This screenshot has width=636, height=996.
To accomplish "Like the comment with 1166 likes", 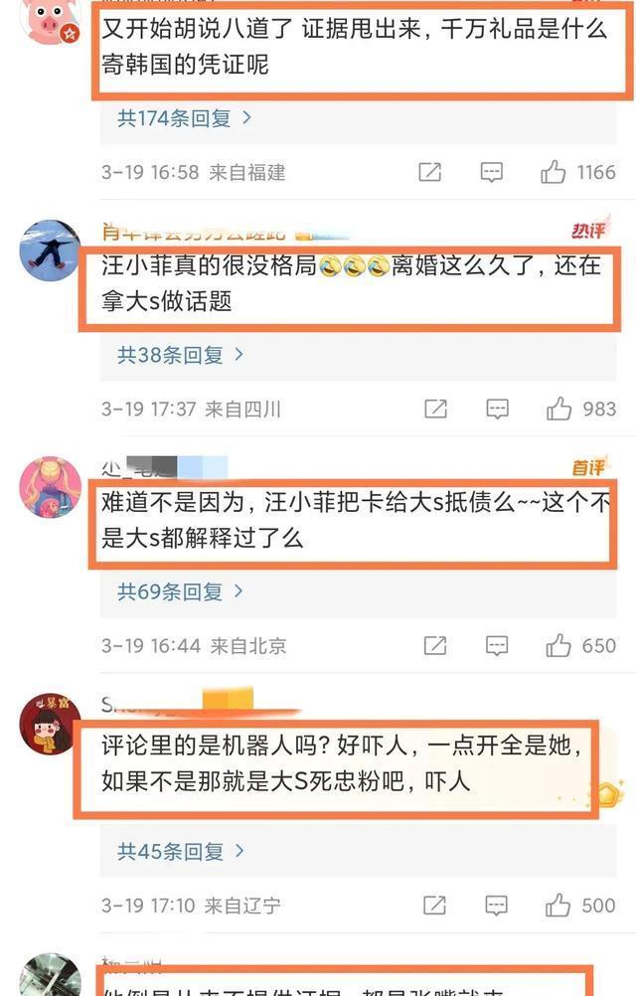I will (x=553, y=172).
